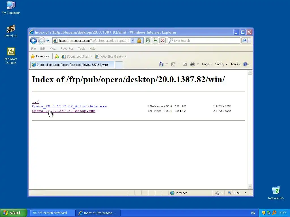290x217 pixels.
Task: Click the Safely Remove Hardware tray icon
Action: [269, 213]
